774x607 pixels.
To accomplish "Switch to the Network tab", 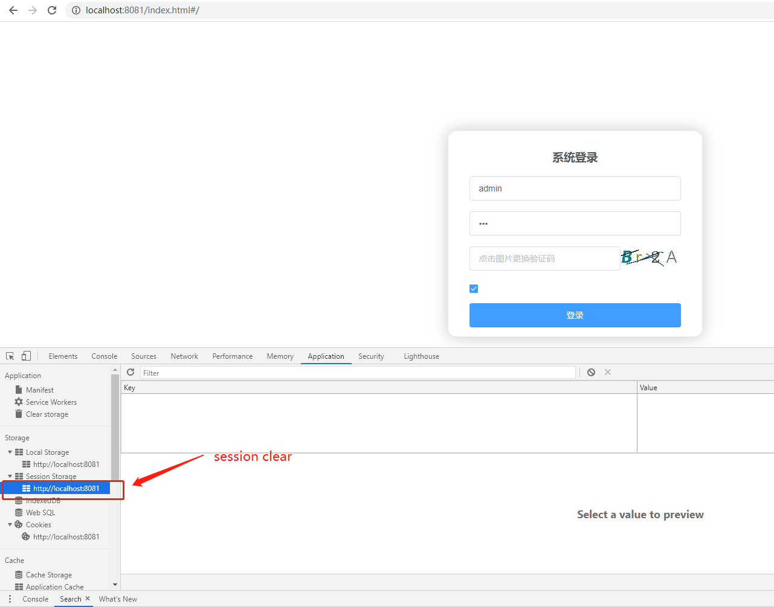I will [x=184, y=356].
